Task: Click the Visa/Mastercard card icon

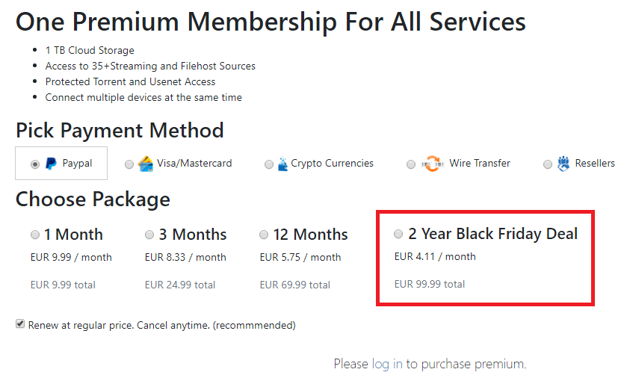Action: [x=146, y=164]
